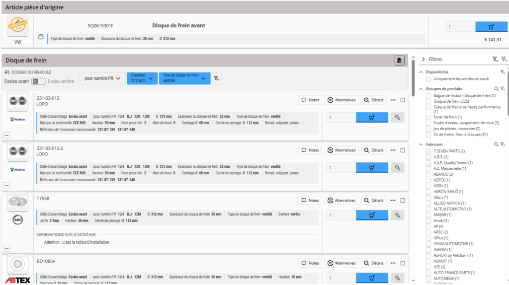Select article 17558 with its checkbox

(403, 201)
